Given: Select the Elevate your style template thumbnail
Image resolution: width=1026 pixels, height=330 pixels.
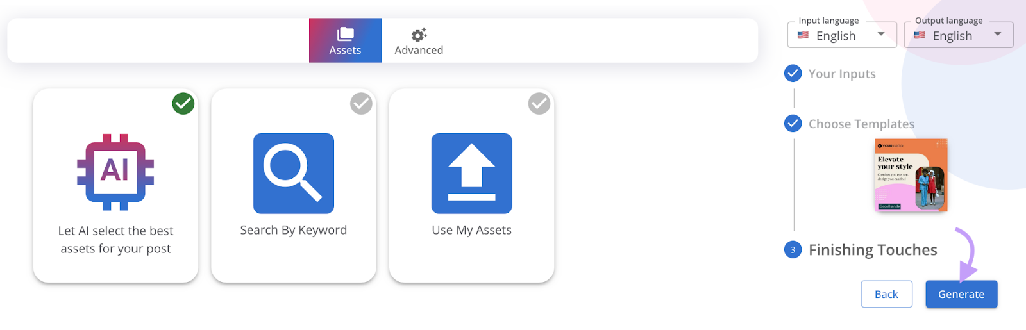Looking at the screenshot, I should pyautogui.click(x=911, y=175).
